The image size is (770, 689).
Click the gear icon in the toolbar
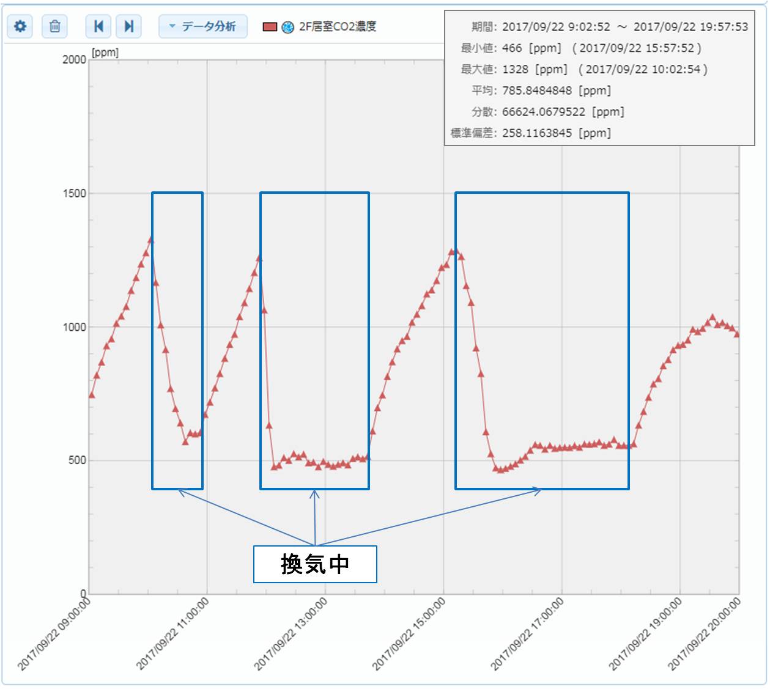[20, 26]
